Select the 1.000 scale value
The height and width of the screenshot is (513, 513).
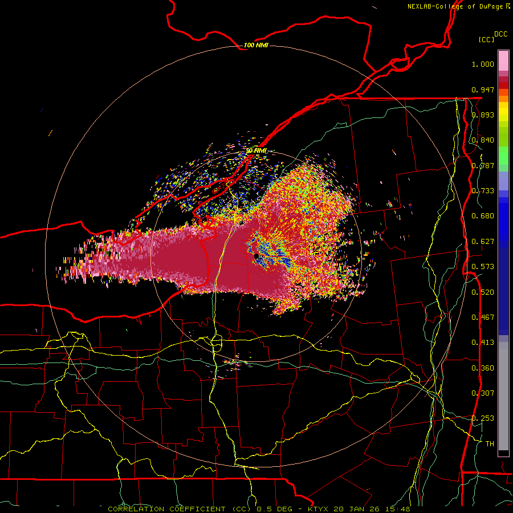(x=483, y=64)
